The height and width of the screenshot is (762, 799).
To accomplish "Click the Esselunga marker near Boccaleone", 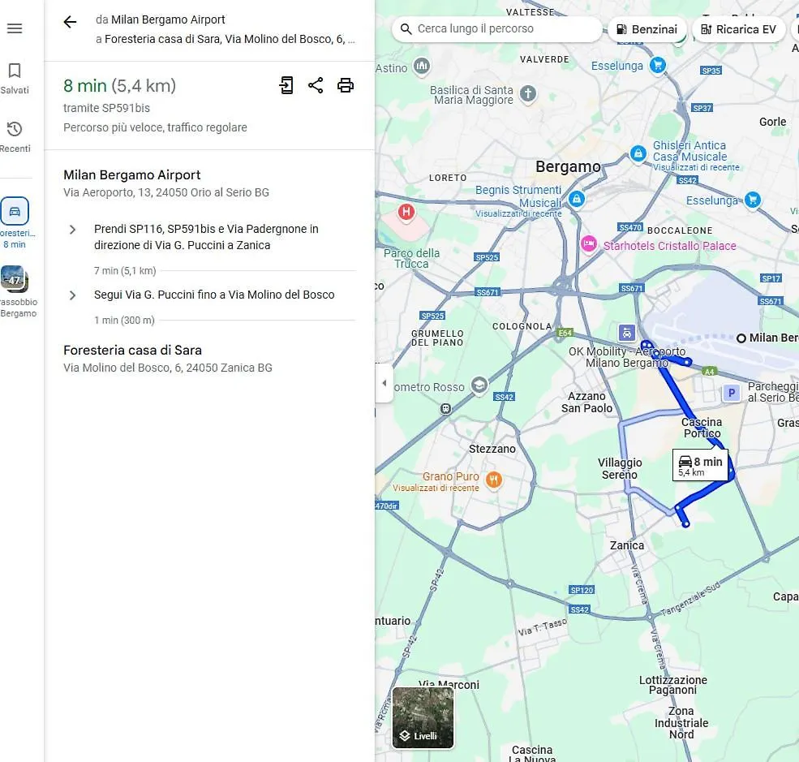I will click(x=753, y=200).
